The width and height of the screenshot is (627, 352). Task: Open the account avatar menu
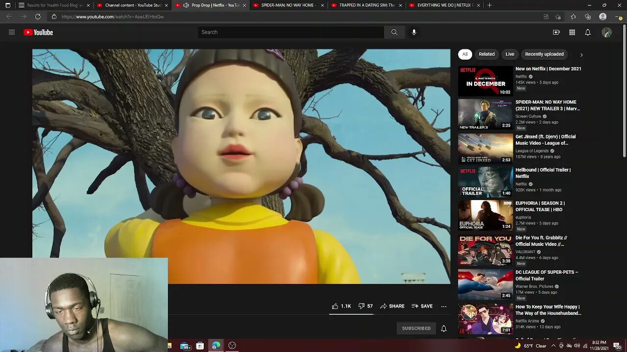pos(607,32)
